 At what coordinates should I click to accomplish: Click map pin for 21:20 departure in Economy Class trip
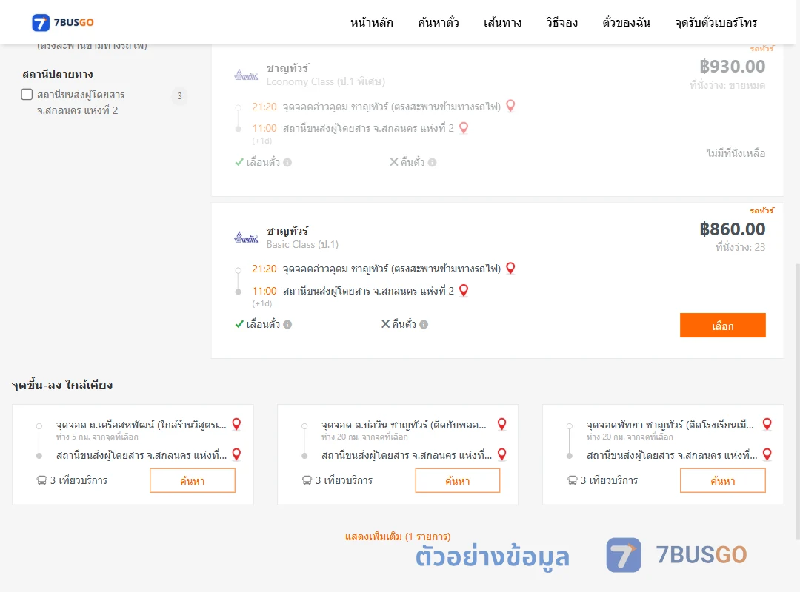point(510,106)
